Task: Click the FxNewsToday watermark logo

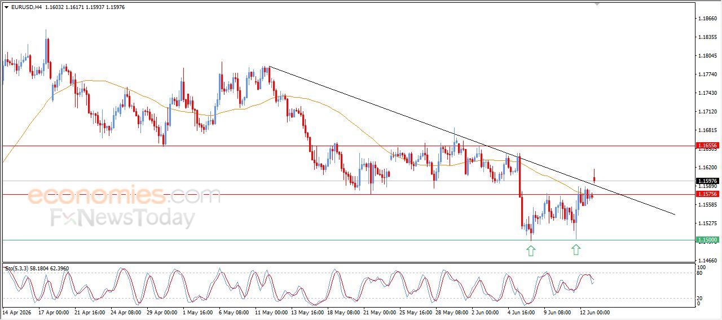Action: click(123, 218)
